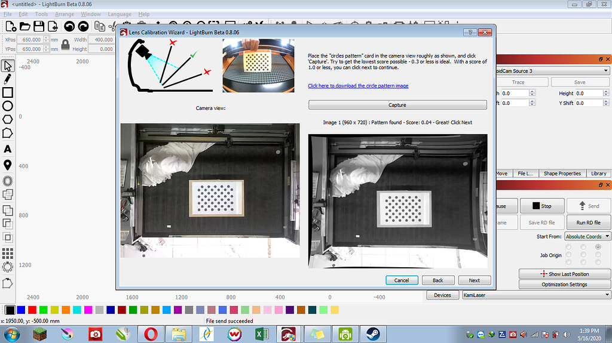
Task: Switch to the Library tab
Action: (598, 174)
